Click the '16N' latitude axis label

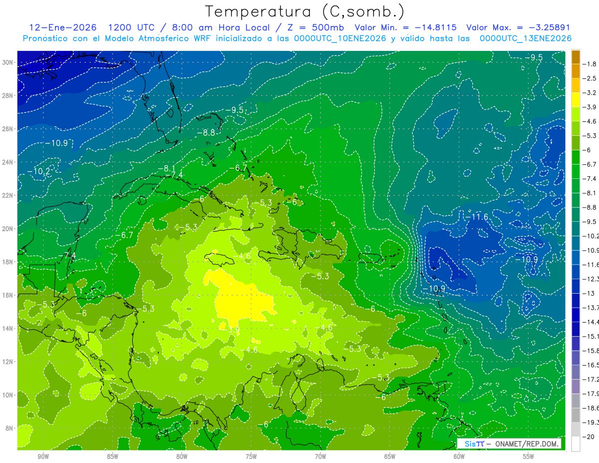click(8, 295)
